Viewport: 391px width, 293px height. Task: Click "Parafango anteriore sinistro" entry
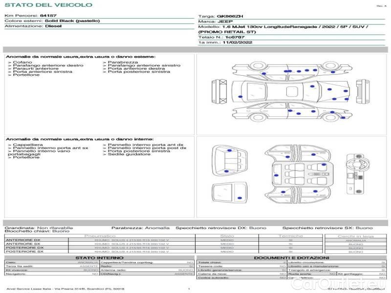tap(142, 65)
